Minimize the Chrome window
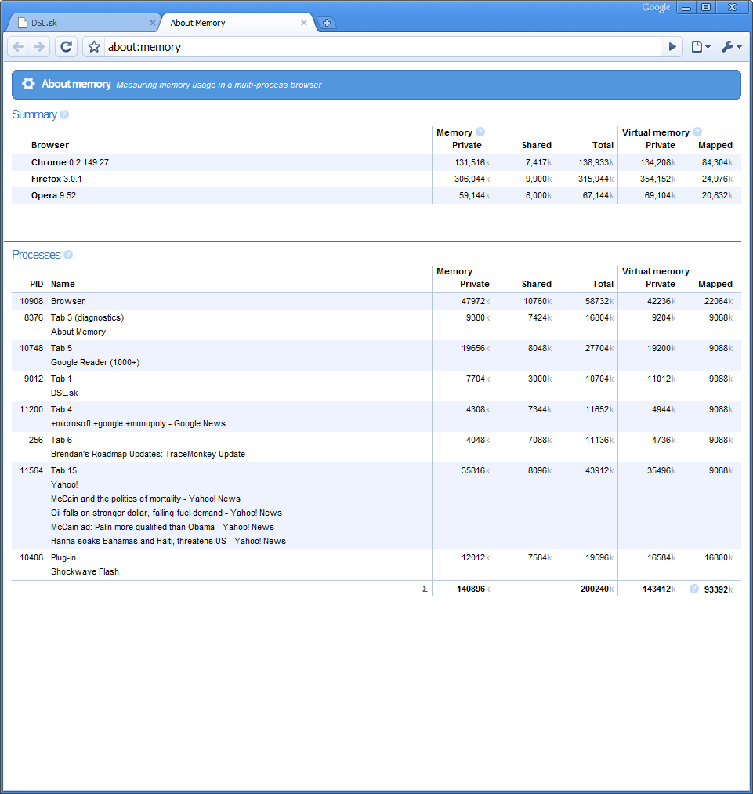The image size is (753, 794). tap(686, 8)
